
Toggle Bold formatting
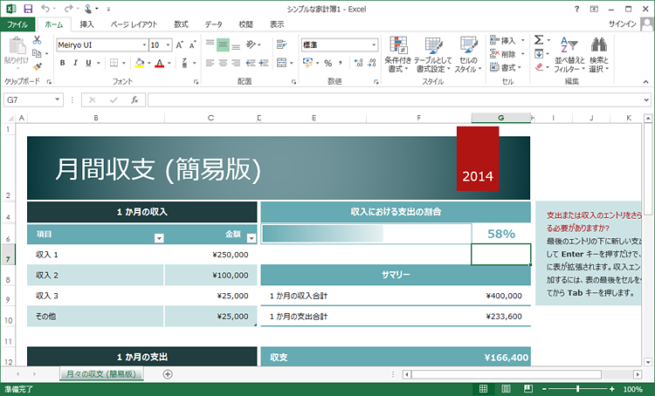click(x=62, y=63)
